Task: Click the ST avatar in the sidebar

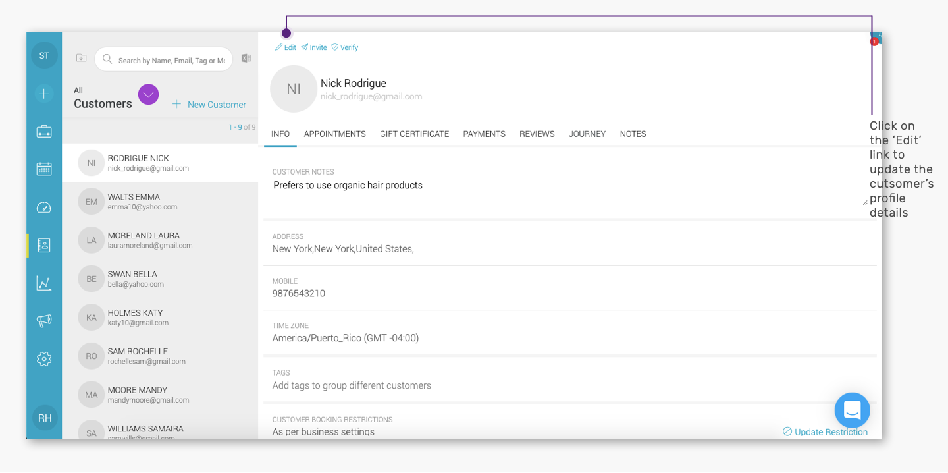Action: coord(44,55)
